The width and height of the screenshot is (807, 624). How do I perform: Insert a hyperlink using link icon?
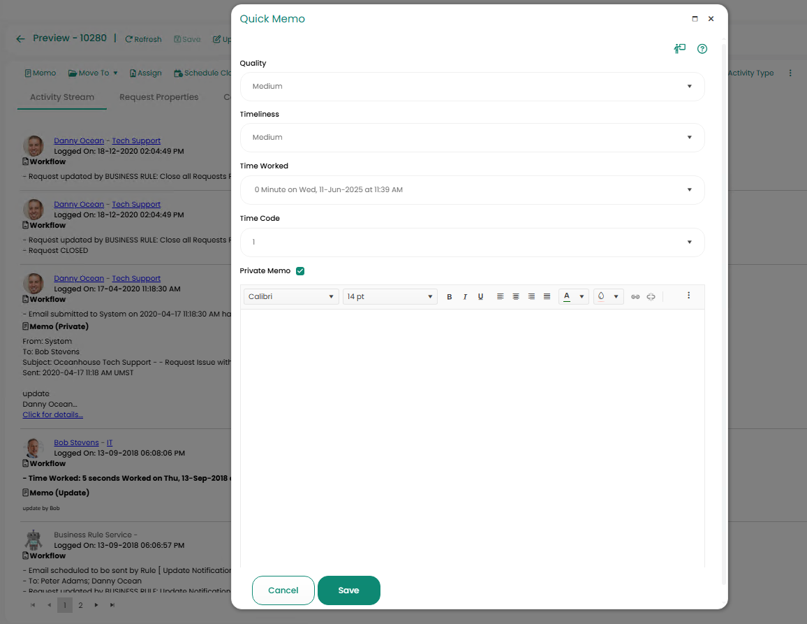pyautogui.click(x=635, y=297)
